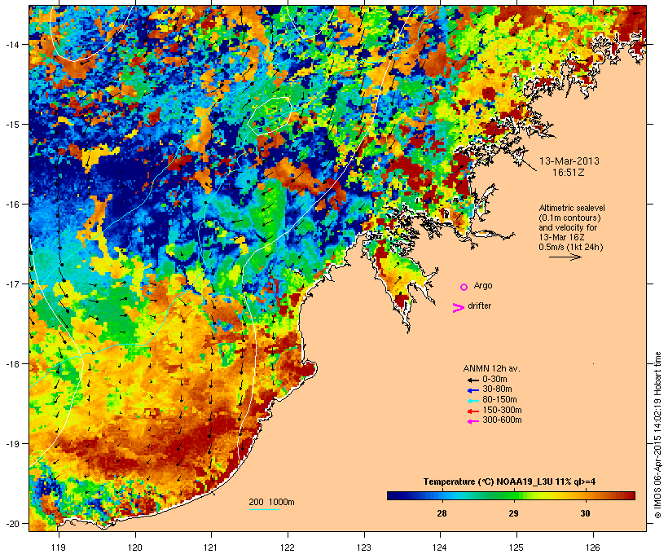Click the 0-30m depth label
Screen dimensions: 668x554
[x=494, y=380]
